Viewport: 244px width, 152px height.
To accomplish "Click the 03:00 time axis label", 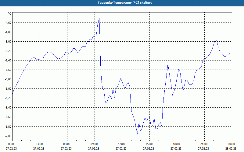I will [39, 144].
